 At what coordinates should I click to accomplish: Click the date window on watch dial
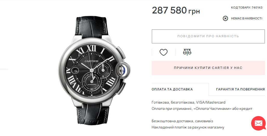tap(75, 70)
